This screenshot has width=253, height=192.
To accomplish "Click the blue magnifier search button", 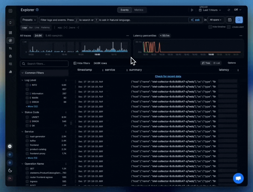I will click(x=239, y=20).
